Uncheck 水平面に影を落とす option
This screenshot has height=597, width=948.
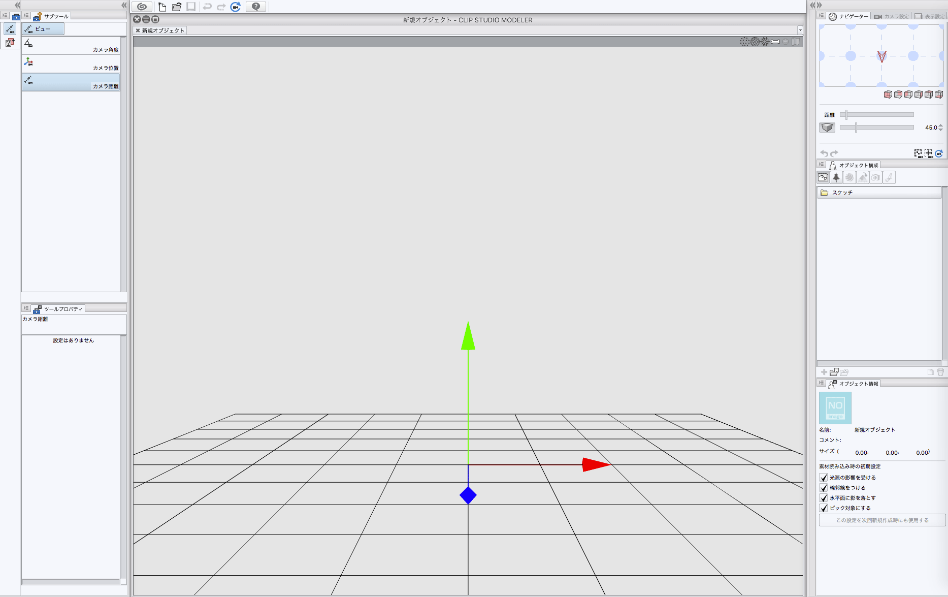823,498
